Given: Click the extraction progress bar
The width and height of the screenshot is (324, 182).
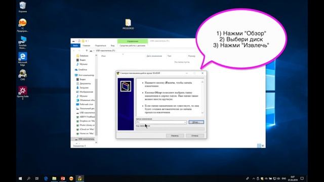Looking at the screenshot, I should click(x=170, y=129).
